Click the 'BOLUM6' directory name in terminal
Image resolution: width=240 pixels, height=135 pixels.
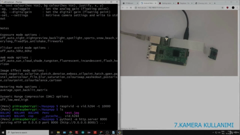pos(33,113)
